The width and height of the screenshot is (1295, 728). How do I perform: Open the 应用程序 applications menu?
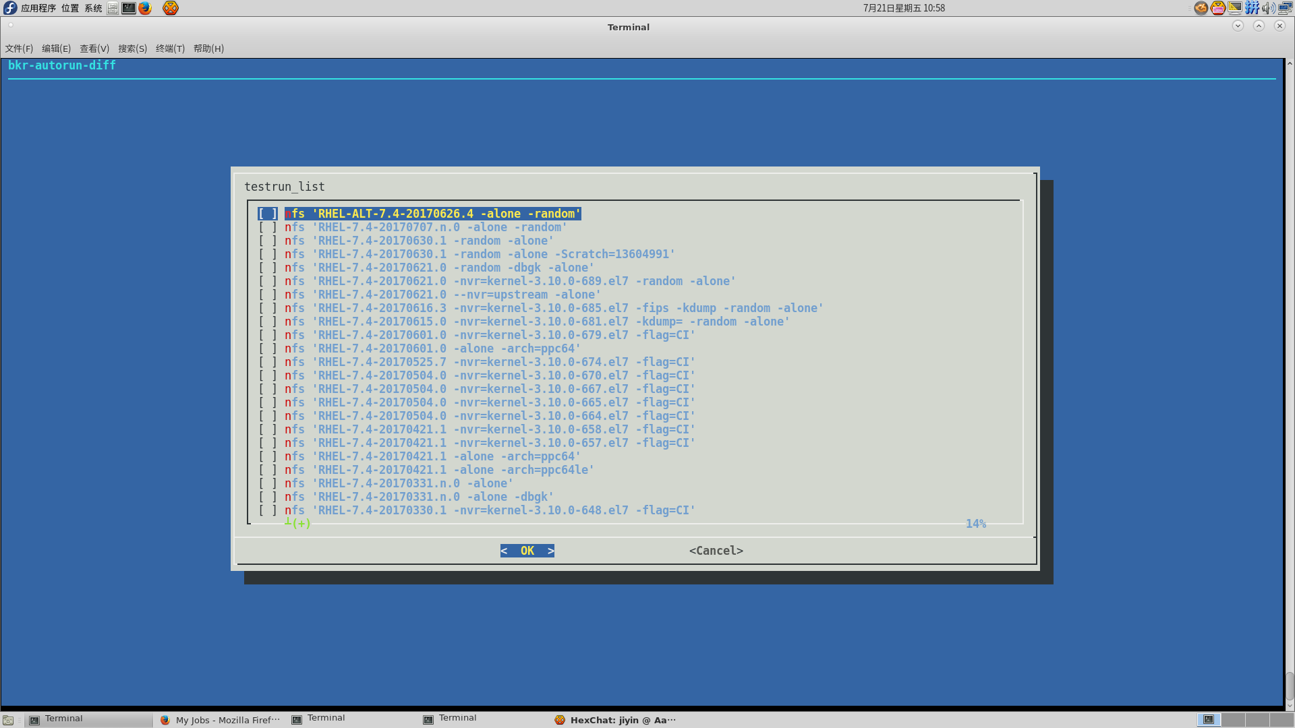(38, 8)
